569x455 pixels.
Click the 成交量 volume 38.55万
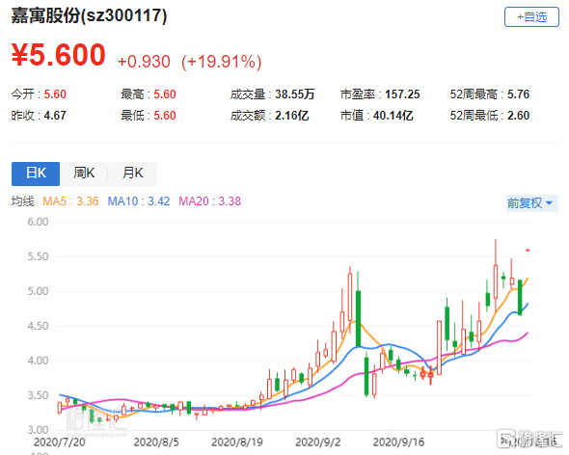coord(295,94)
